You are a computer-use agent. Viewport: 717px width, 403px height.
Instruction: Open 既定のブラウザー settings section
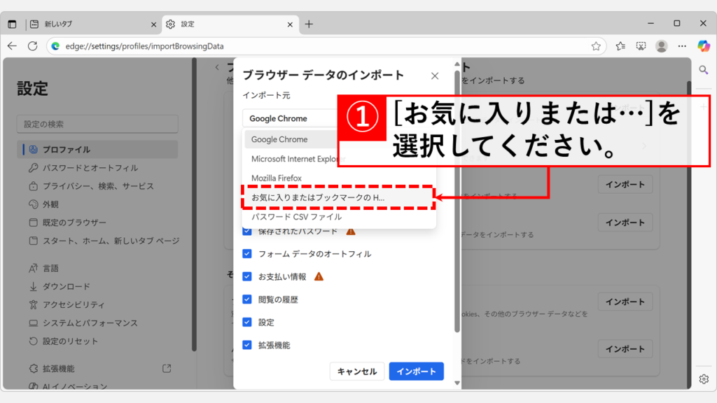pos(97,222)
